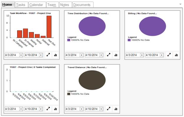Click '10000% No Data' text in Time Distribution legend
Viewport: 184px width, 117px height.
pos(80,40)
